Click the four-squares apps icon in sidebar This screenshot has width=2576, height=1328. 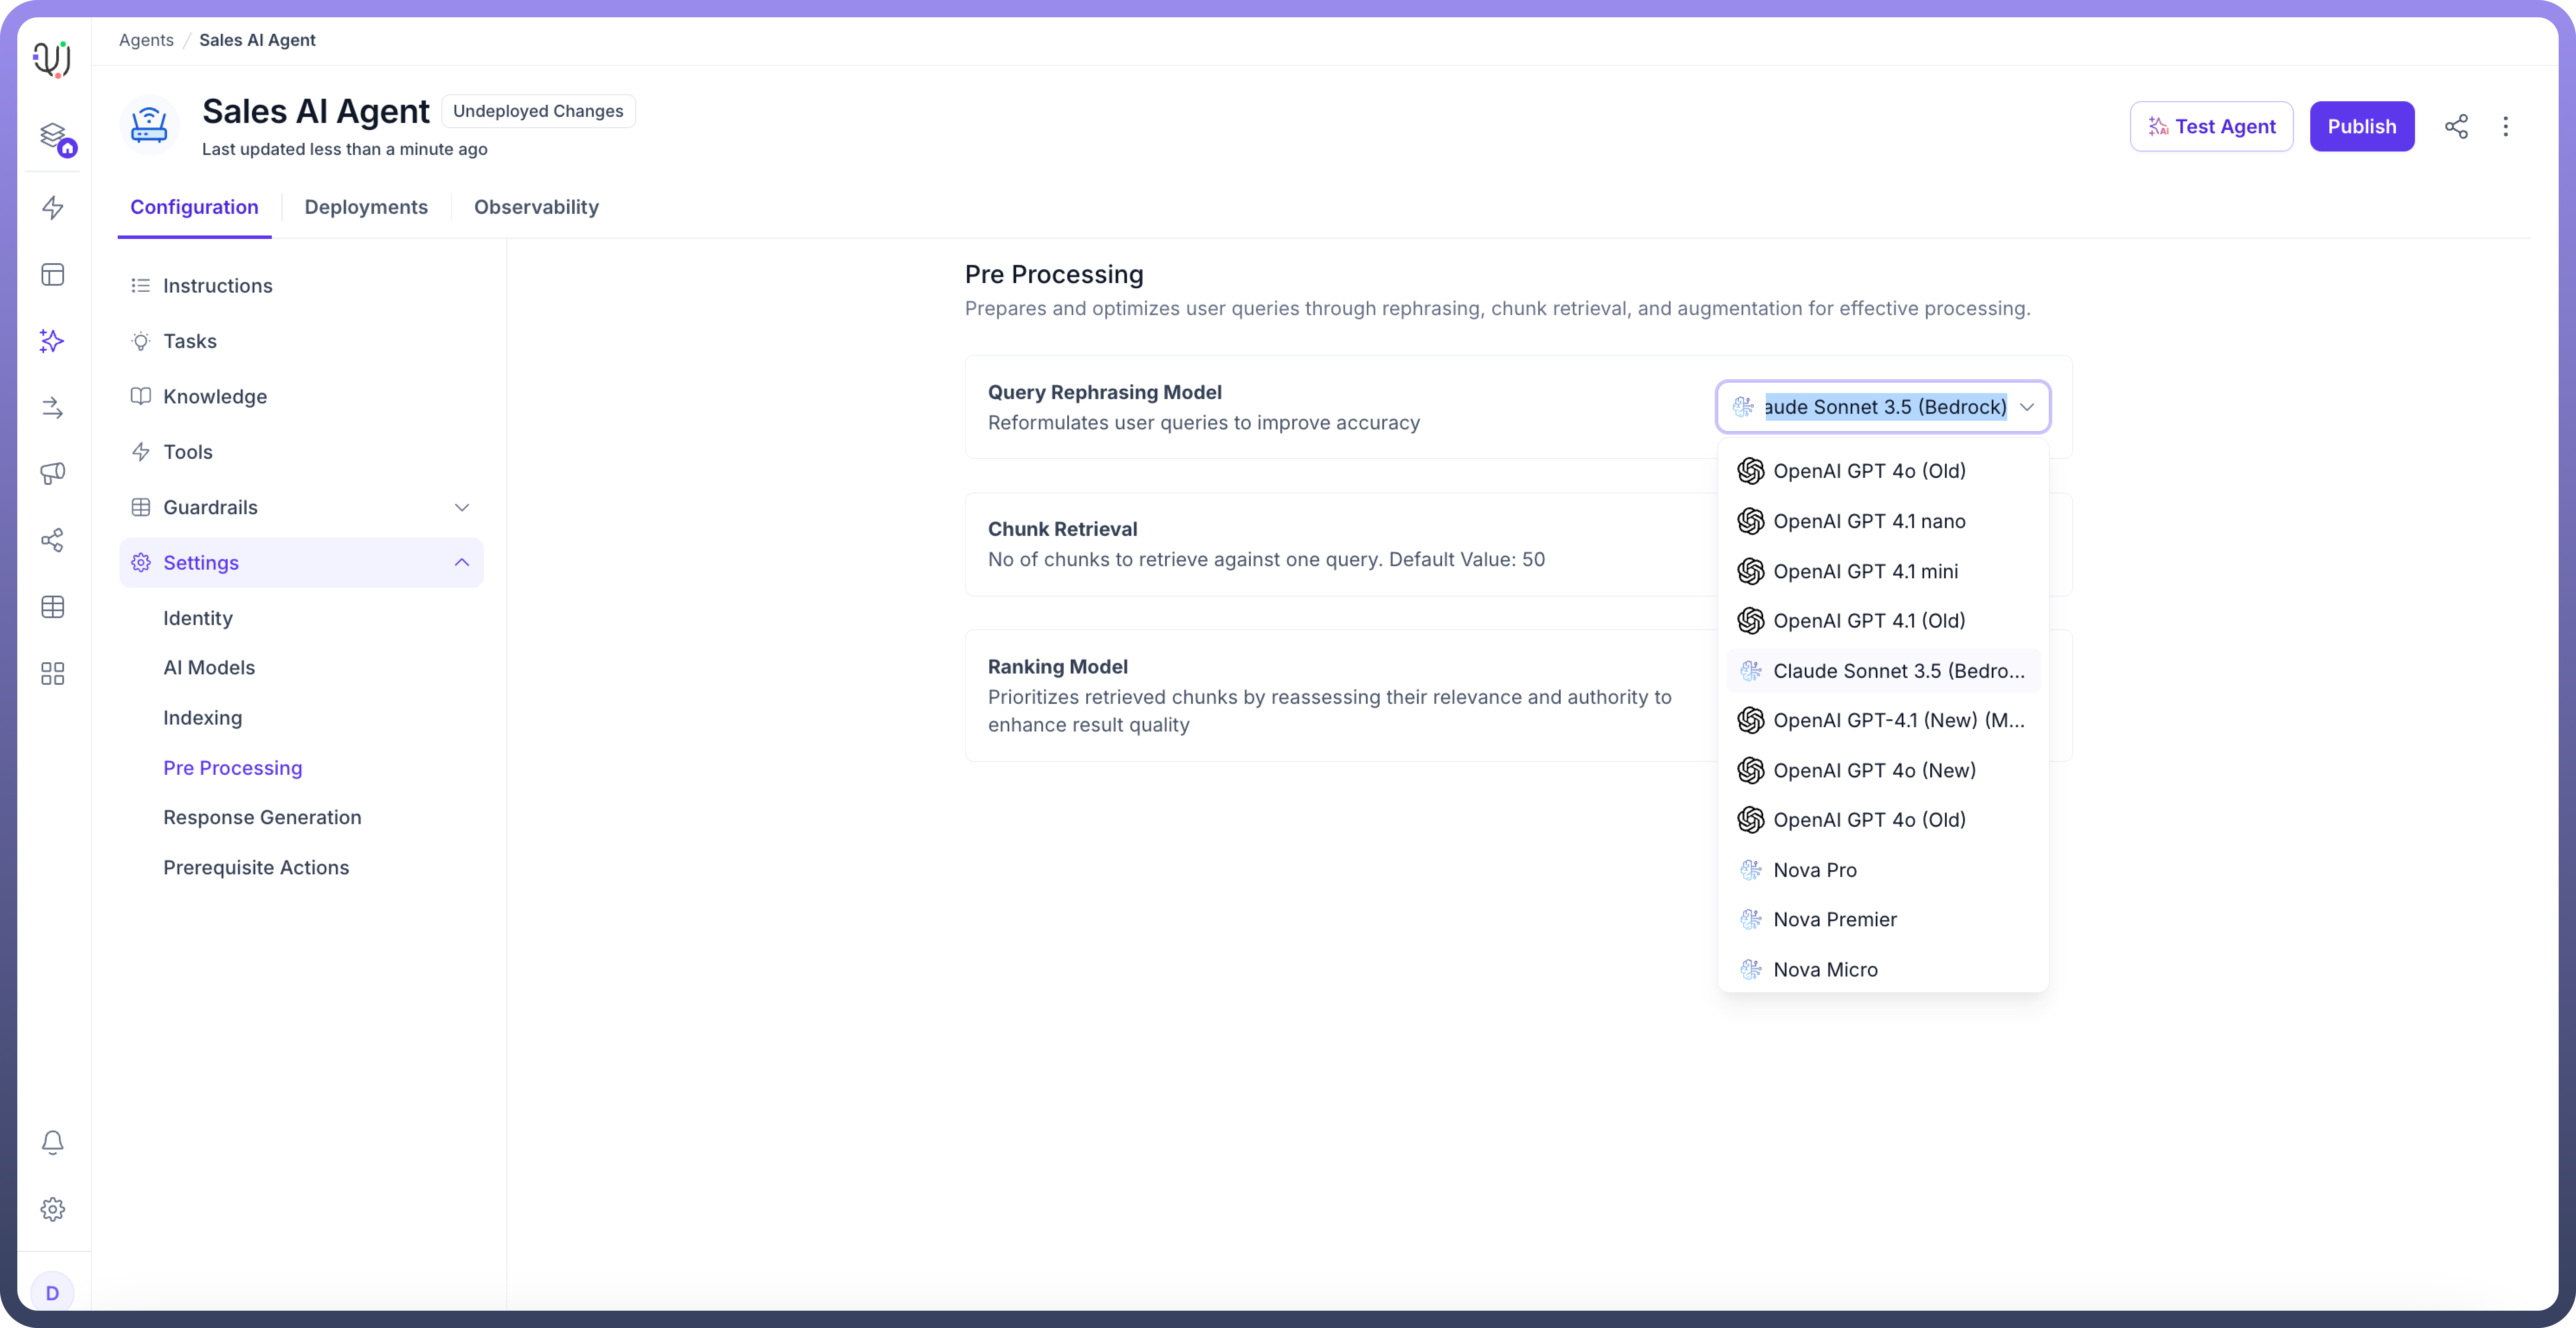(x=53, y=673)
